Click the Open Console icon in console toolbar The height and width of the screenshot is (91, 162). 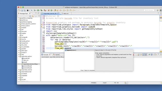[x=155, y=55]
